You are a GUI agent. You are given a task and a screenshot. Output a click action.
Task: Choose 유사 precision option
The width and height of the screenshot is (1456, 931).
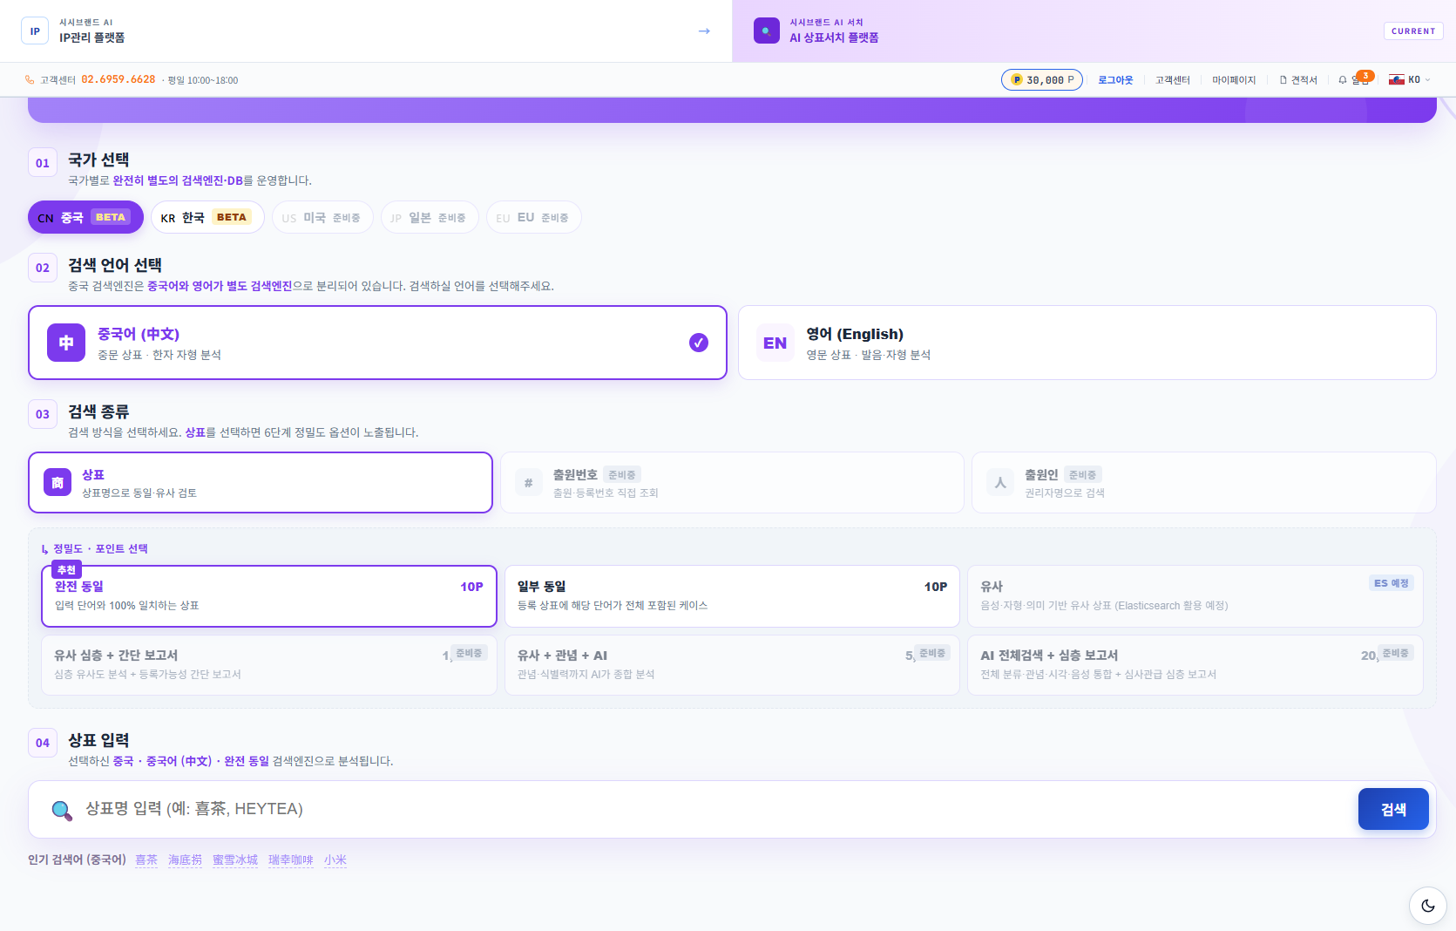[x=1195, y=596]
